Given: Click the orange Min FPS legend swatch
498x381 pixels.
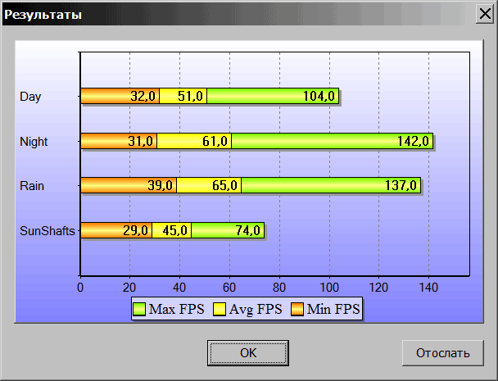Looking at the screenshot, I should pos(299,309).
